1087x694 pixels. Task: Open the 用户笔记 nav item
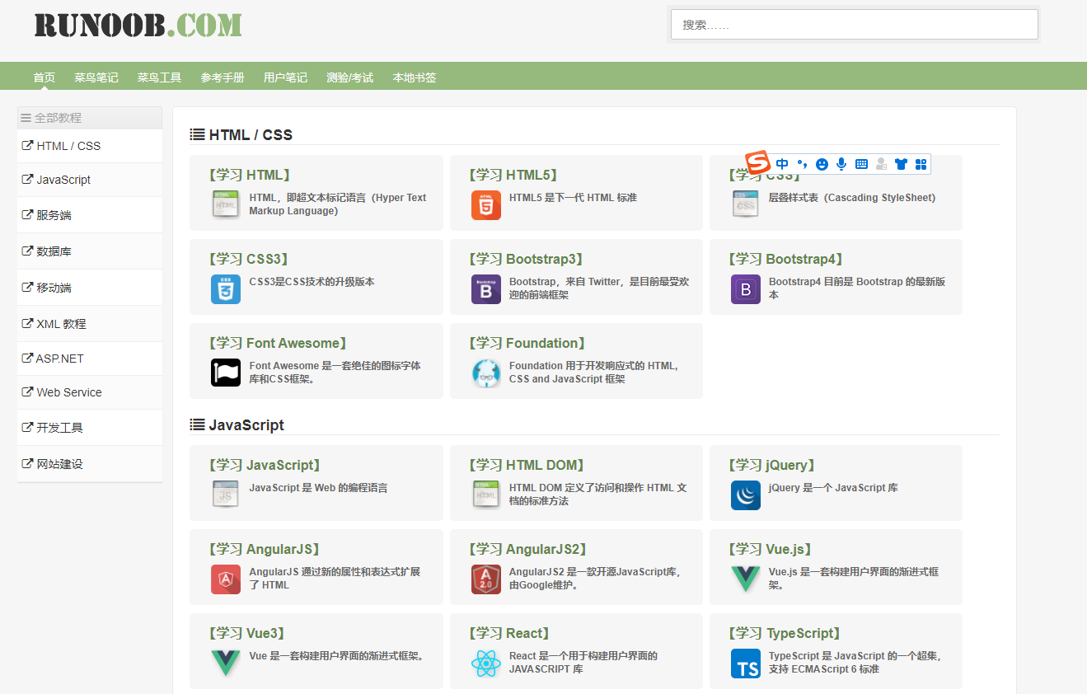pos(285,77)
